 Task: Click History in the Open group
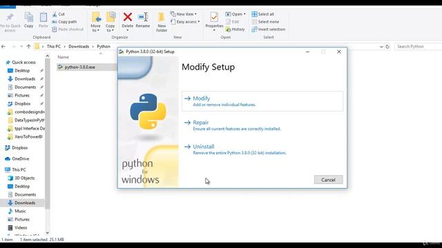pyautogui.click(x=235, y=29)
